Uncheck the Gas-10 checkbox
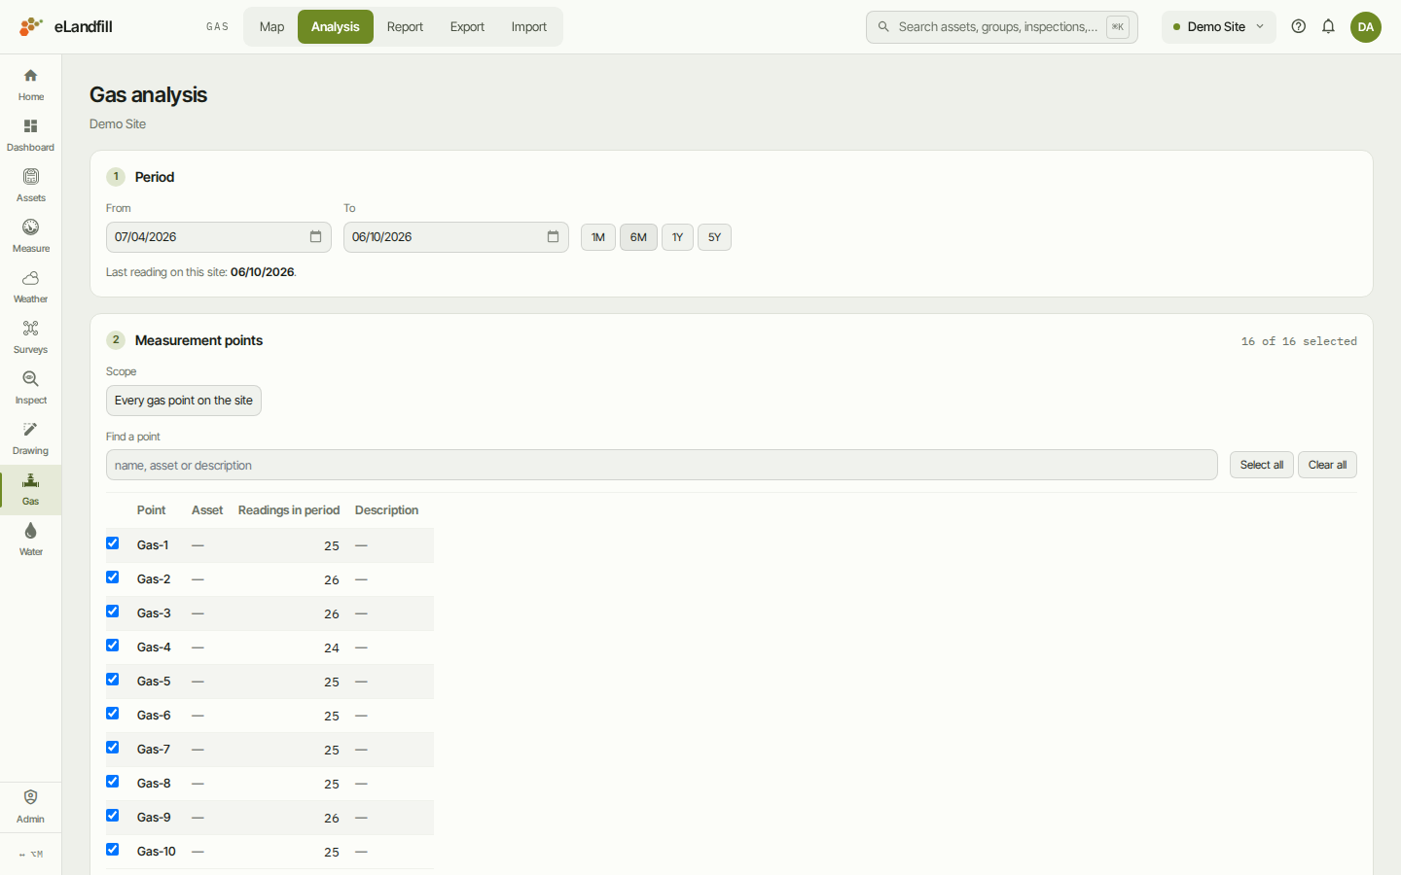This screenshot has height=875, width=1401. pos(113,850)
